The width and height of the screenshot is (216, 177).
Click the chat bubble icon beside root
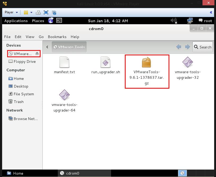click(x=200, y=20)
